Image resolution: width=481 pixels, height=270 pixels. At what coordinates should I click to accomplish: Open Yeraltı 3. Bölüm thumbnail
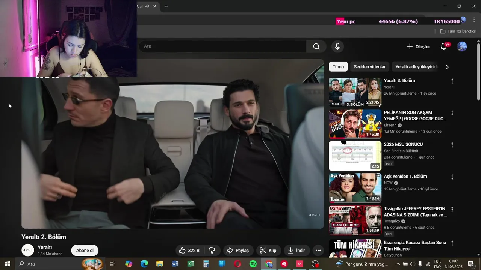tap(355, 92)
